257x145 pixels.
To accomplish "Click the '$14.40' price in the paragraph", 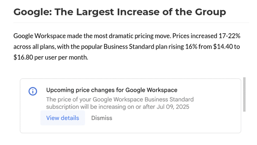I will point(223,47).
